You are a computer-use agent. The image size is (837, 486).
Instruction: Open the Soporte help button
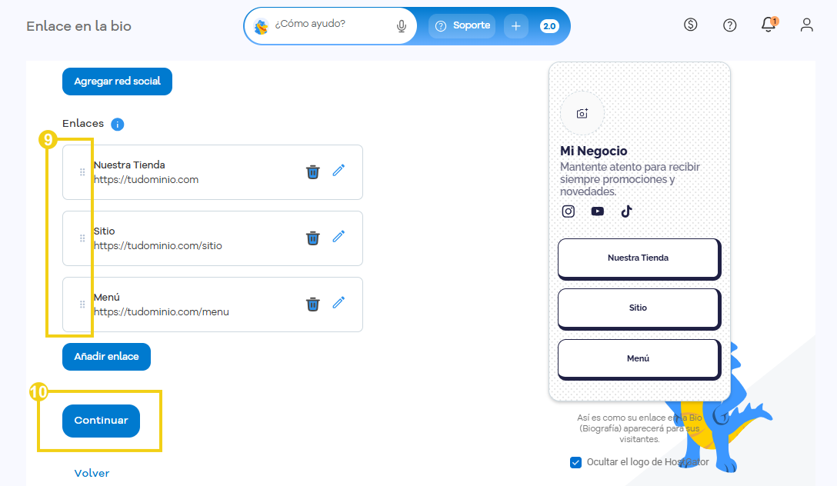point(462,25)
